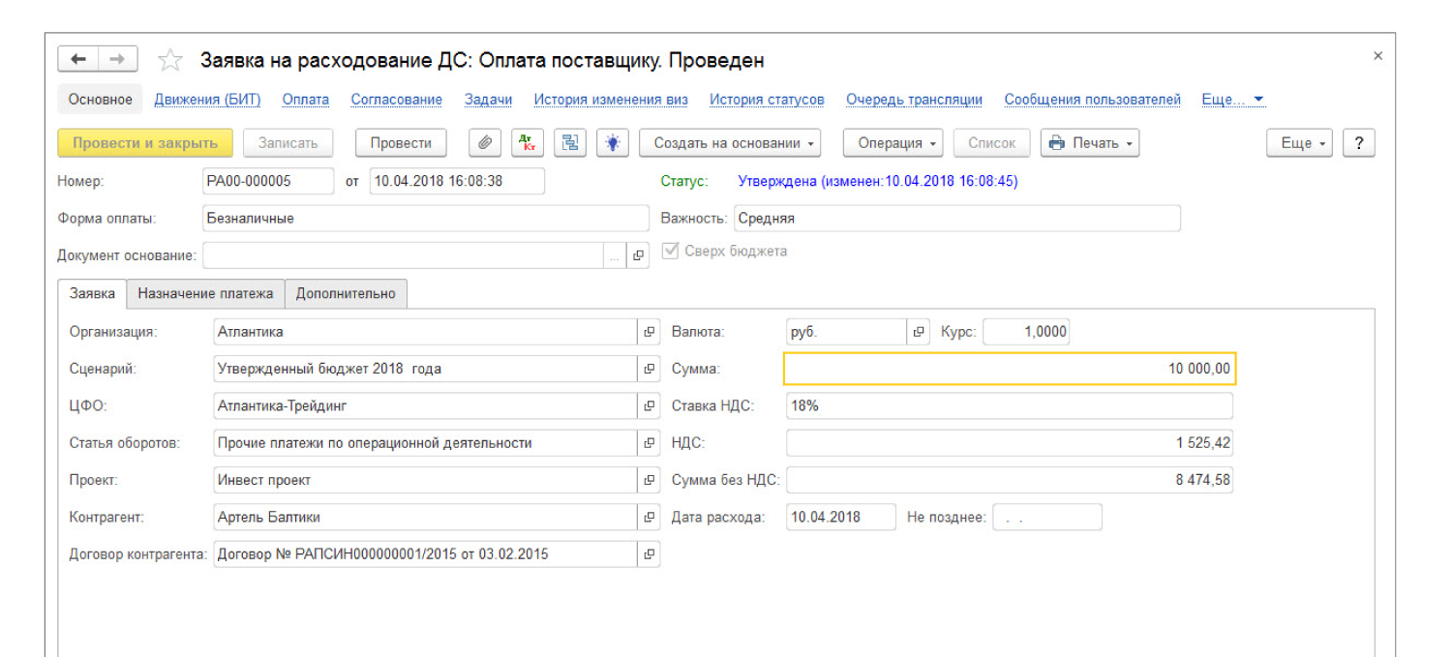Expand the Печать dropdown
Screen dimensions: 1453x657
click(x=1089, y=143)
